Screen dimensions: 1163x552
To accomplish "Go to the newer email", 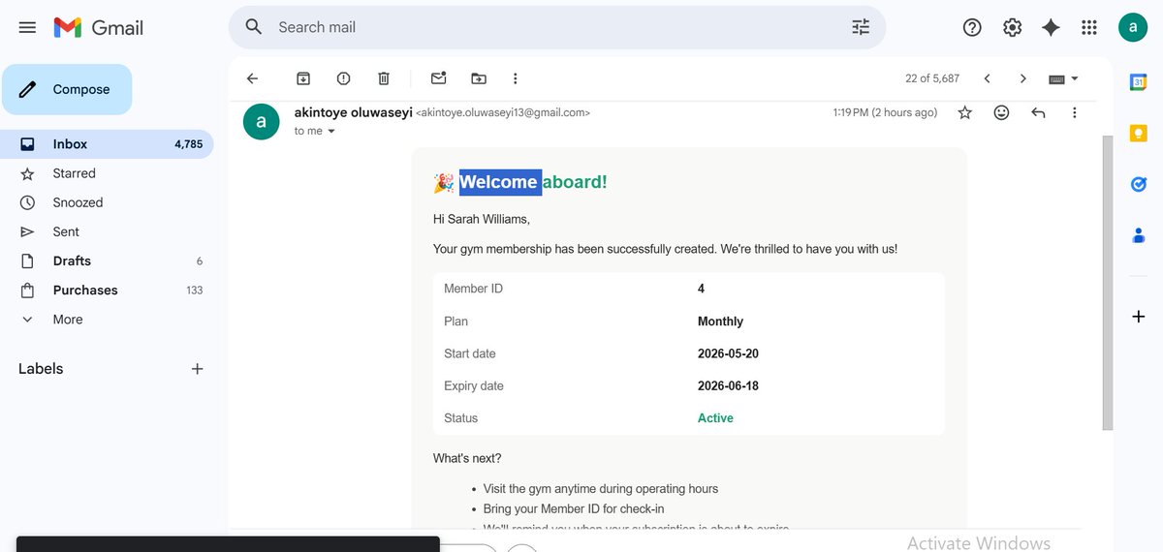I will [x=987, y=78].
